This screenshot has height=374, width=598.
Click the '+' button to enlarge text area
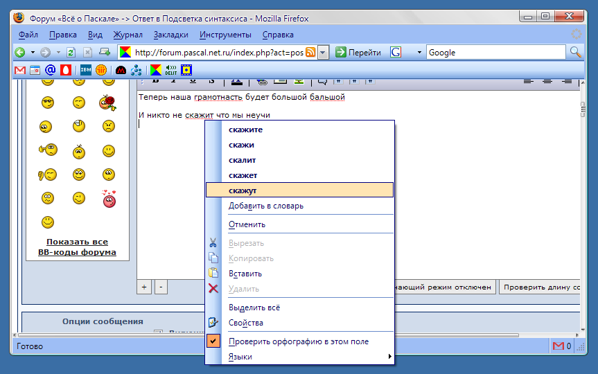click(144, 287)
